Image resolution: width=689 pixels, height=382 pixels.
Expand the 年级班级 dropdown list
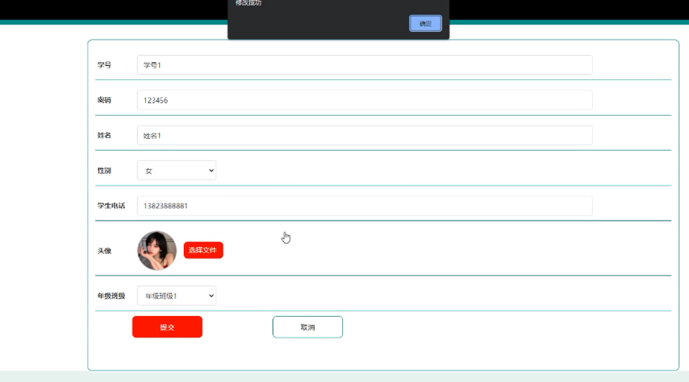pos(177,296)
